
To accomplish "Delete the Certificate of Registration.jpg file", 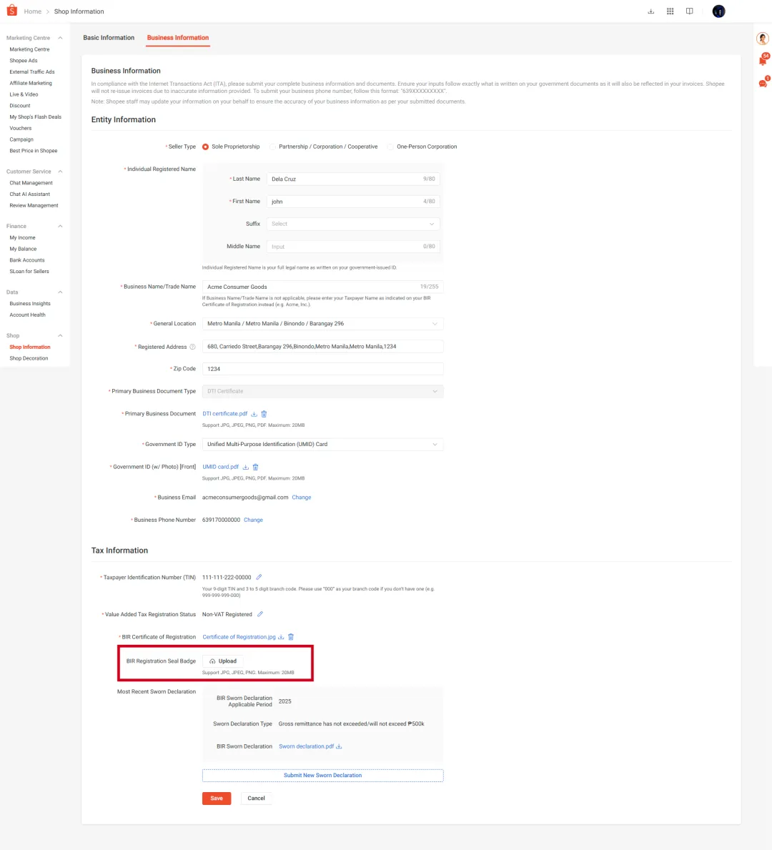I will point(291,637).
